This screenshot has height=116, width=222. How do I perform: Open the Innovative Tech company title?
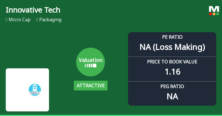[x=33, y=10]
